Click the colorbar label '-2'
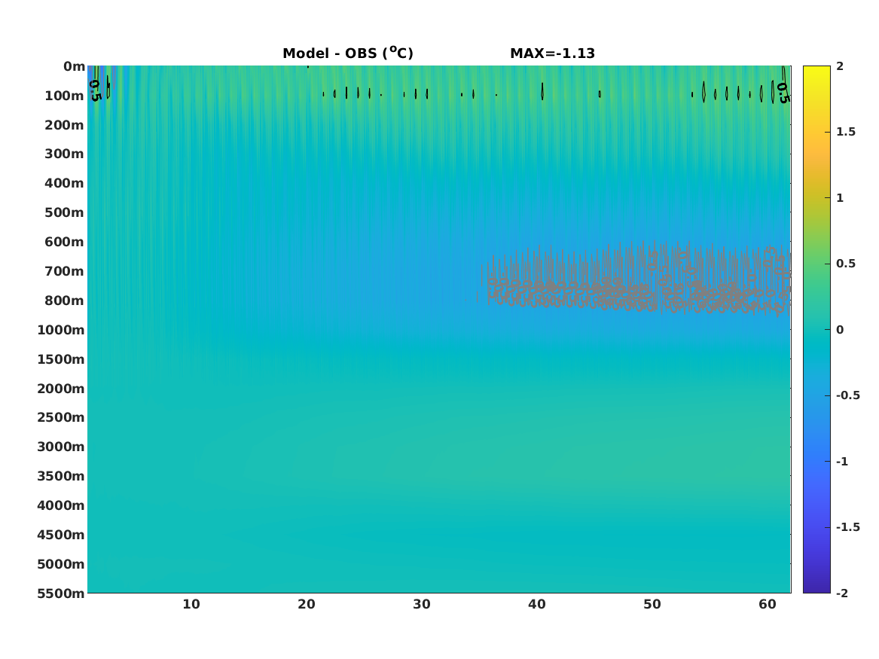This screenshot has height=659, width=879. (842, 593)
